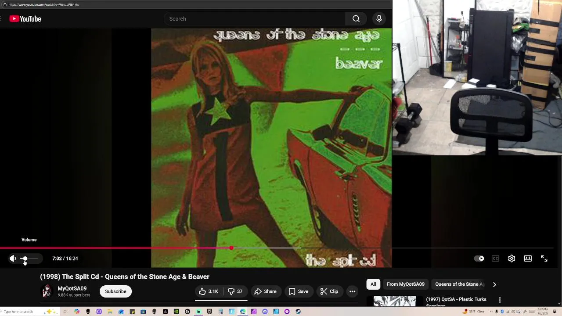Open the Discord taskbar icon

(x=265, y=312)
